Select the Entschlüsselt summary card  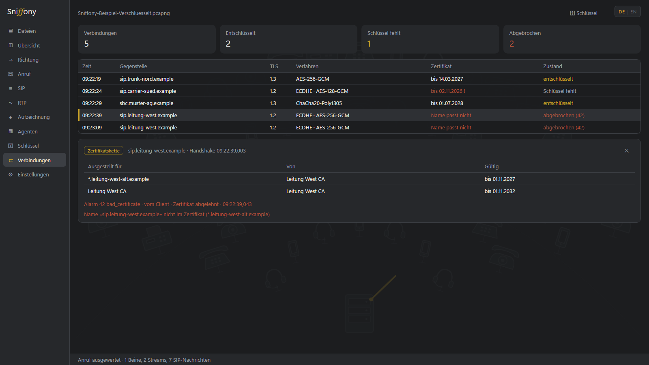[x=288, y=39]
